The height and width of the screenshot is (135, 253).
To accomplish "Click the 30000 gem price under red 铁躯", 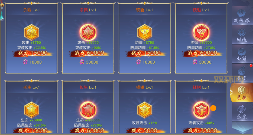I will click(x=202, y=62).
